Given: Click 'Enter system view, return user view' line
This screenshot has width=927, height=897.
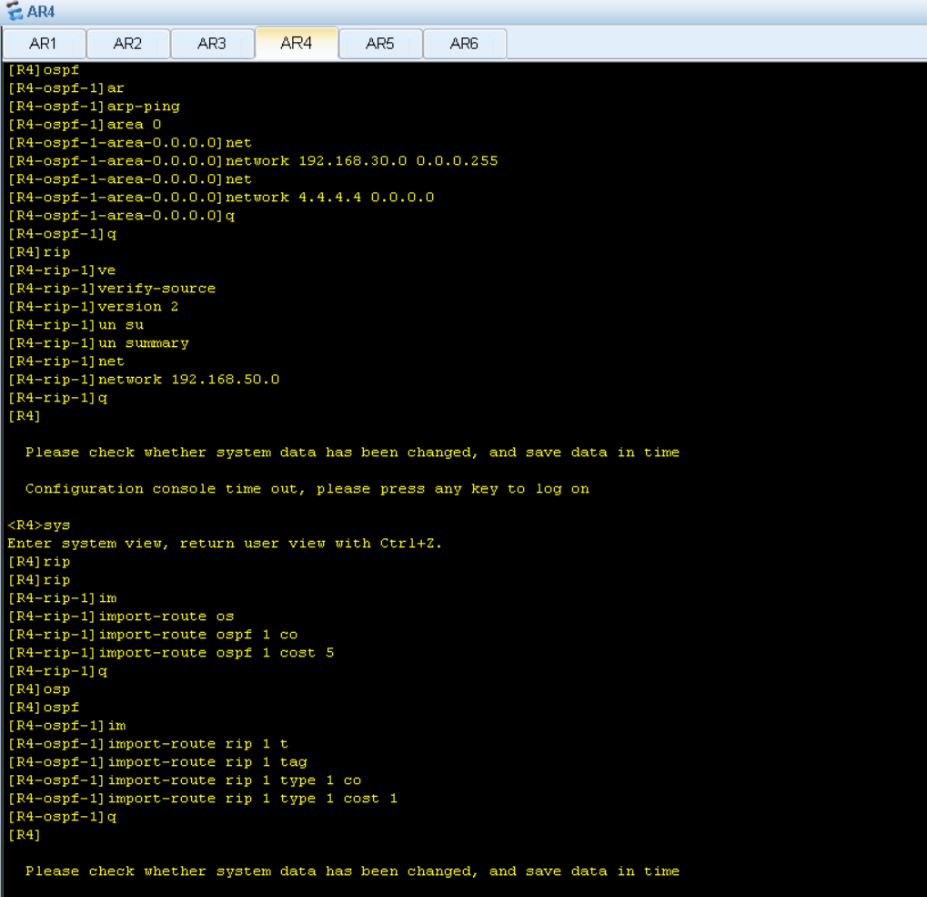Looking at the screenshot, I should point(225,544).
